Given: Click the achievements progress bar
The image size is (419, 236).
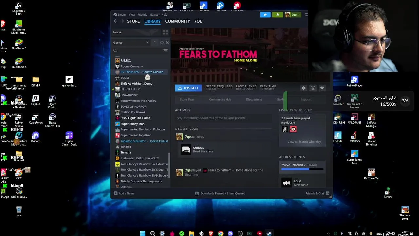Looking at the screenshot, I should [302, 169].
